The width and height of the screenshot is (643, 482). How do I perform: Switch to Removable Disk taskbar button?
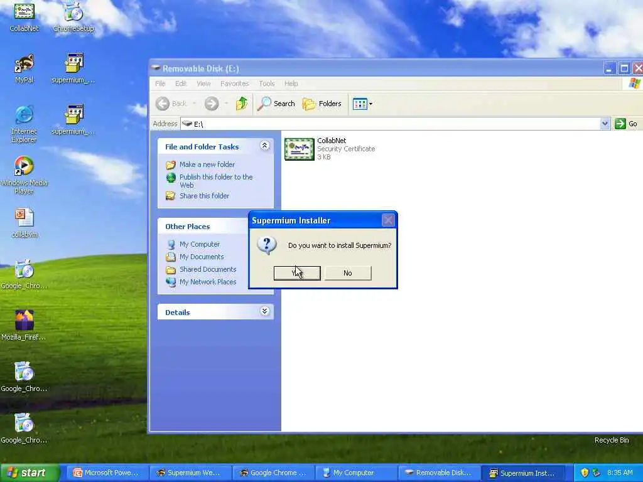(x=439, y=473)
